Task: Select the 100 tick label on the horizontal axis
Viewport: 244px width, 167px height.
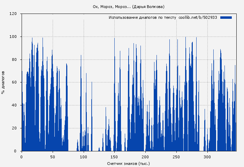Action: (x=84, y=157)
